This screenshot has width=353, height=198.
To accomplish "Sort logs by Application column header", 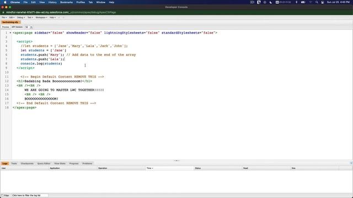I will 73,168.
